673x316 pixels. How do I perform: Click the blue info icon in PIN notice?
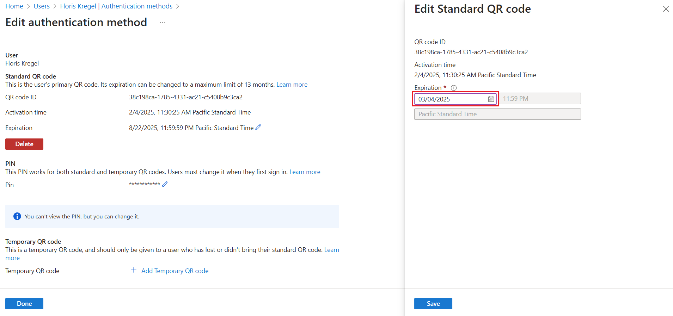coord(17,216)
